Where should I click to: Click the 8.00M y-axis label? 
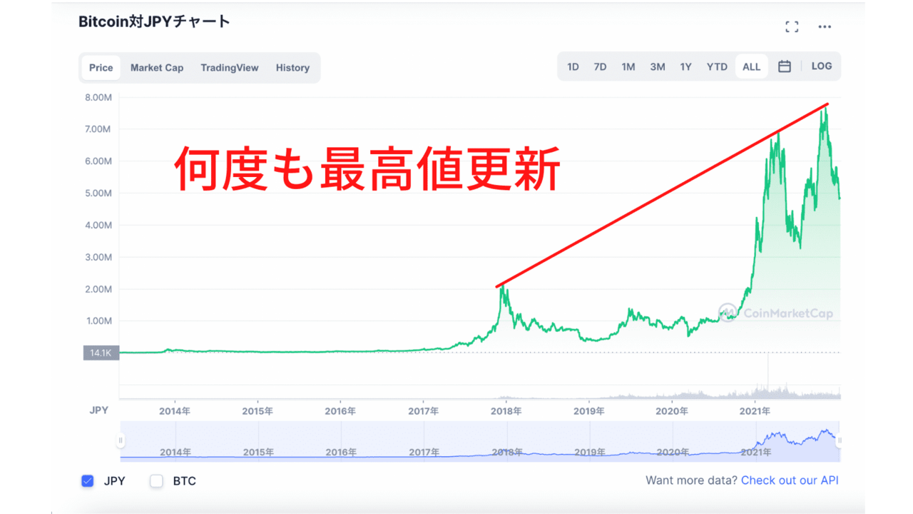[x=98, y=98]
